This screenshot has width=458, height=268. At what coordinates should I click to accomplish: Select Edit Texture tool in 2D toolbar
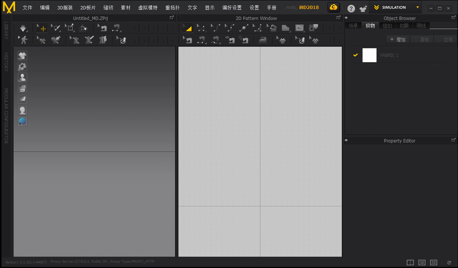coord(300,40)
